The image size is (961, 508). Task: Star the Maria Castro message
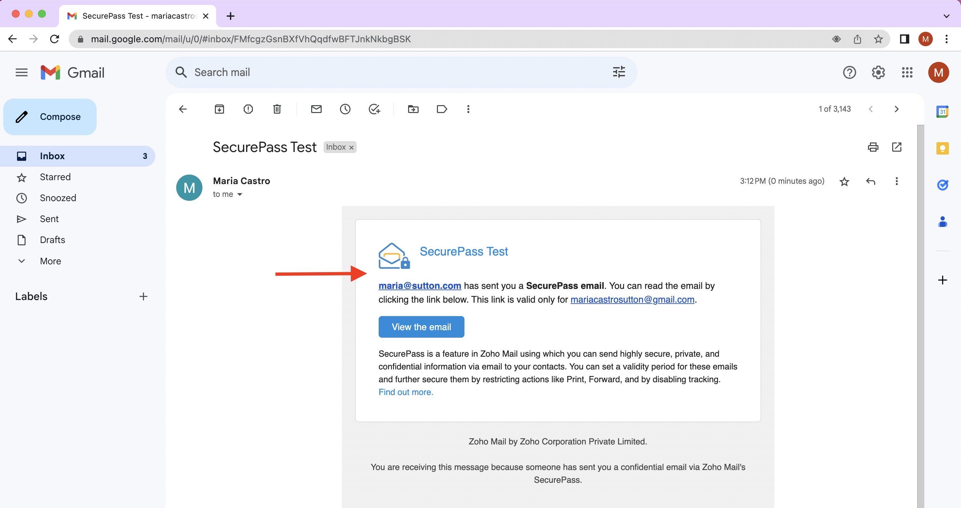click(x=844, y=181)
